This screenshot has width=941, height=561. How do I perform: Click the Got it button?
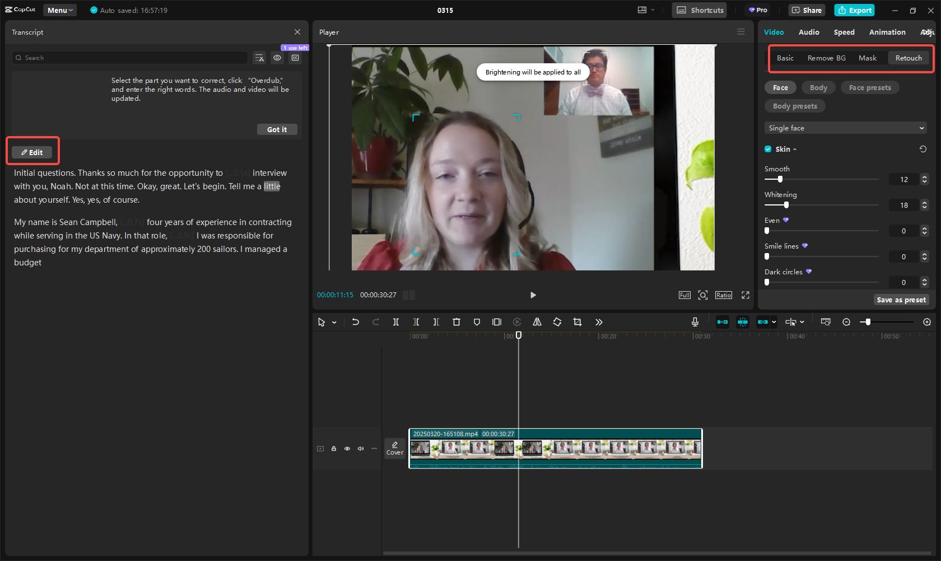(277, 129)
